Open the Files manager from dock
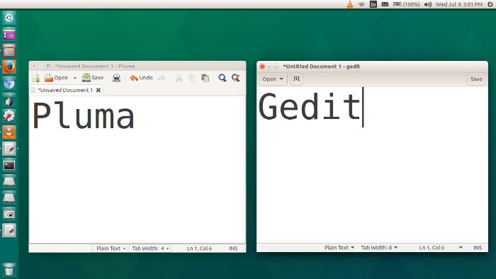The height and width of the screenshot is (279, 496). pos(9,50)
